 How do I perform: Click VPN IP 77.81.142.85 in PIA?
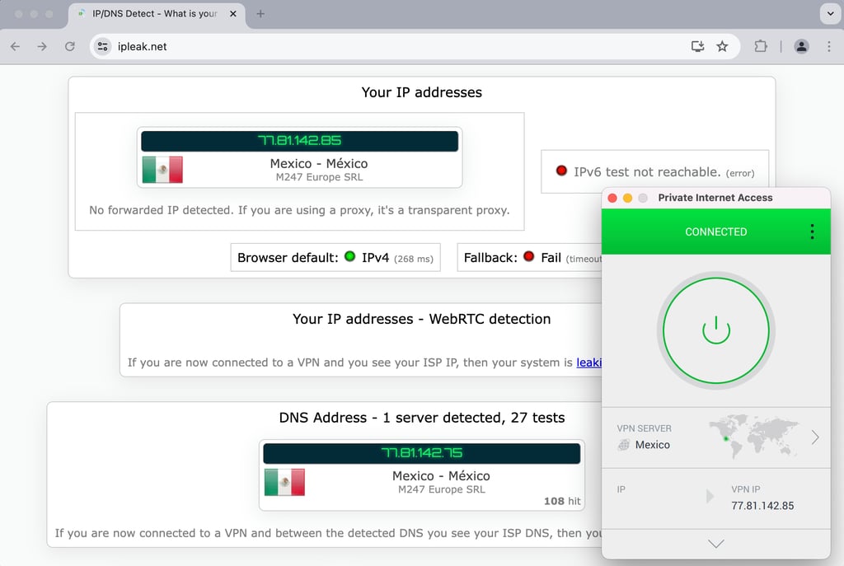[x=762, y=506]
